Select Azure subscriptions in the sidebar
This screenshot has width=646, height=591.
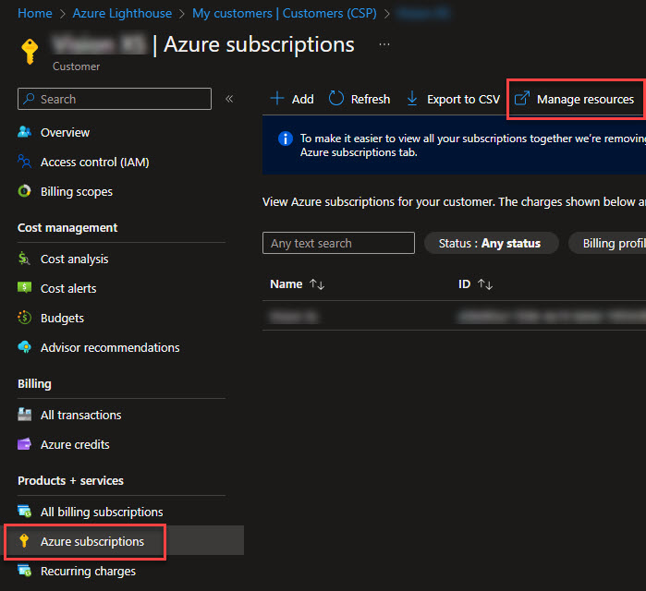92,542
